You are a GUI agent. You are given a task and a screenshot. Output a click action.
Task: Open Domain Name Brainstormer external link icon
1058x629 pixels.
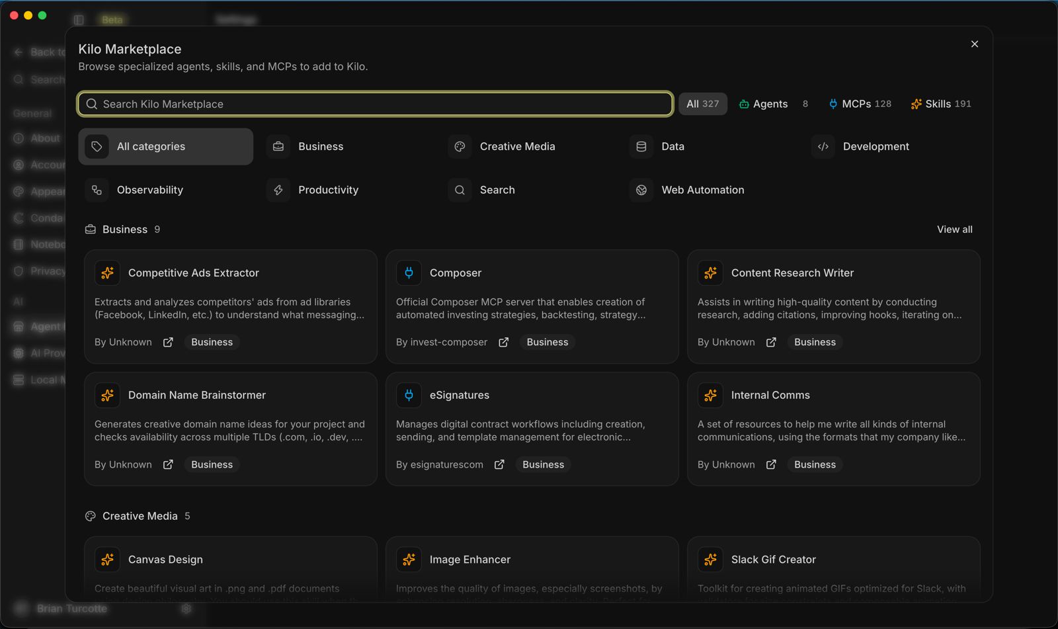tap(168, 464)
